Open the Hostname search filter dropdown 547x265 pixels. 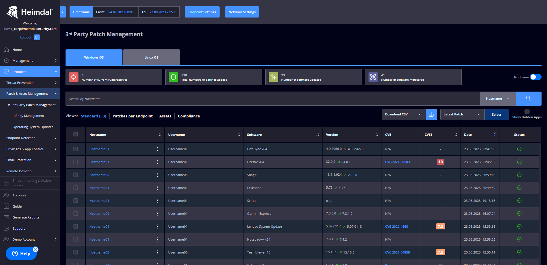[x=498, y=98]
